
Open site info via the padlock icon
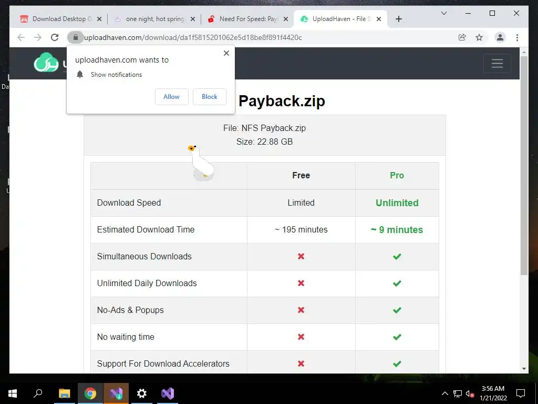(76, 37)
